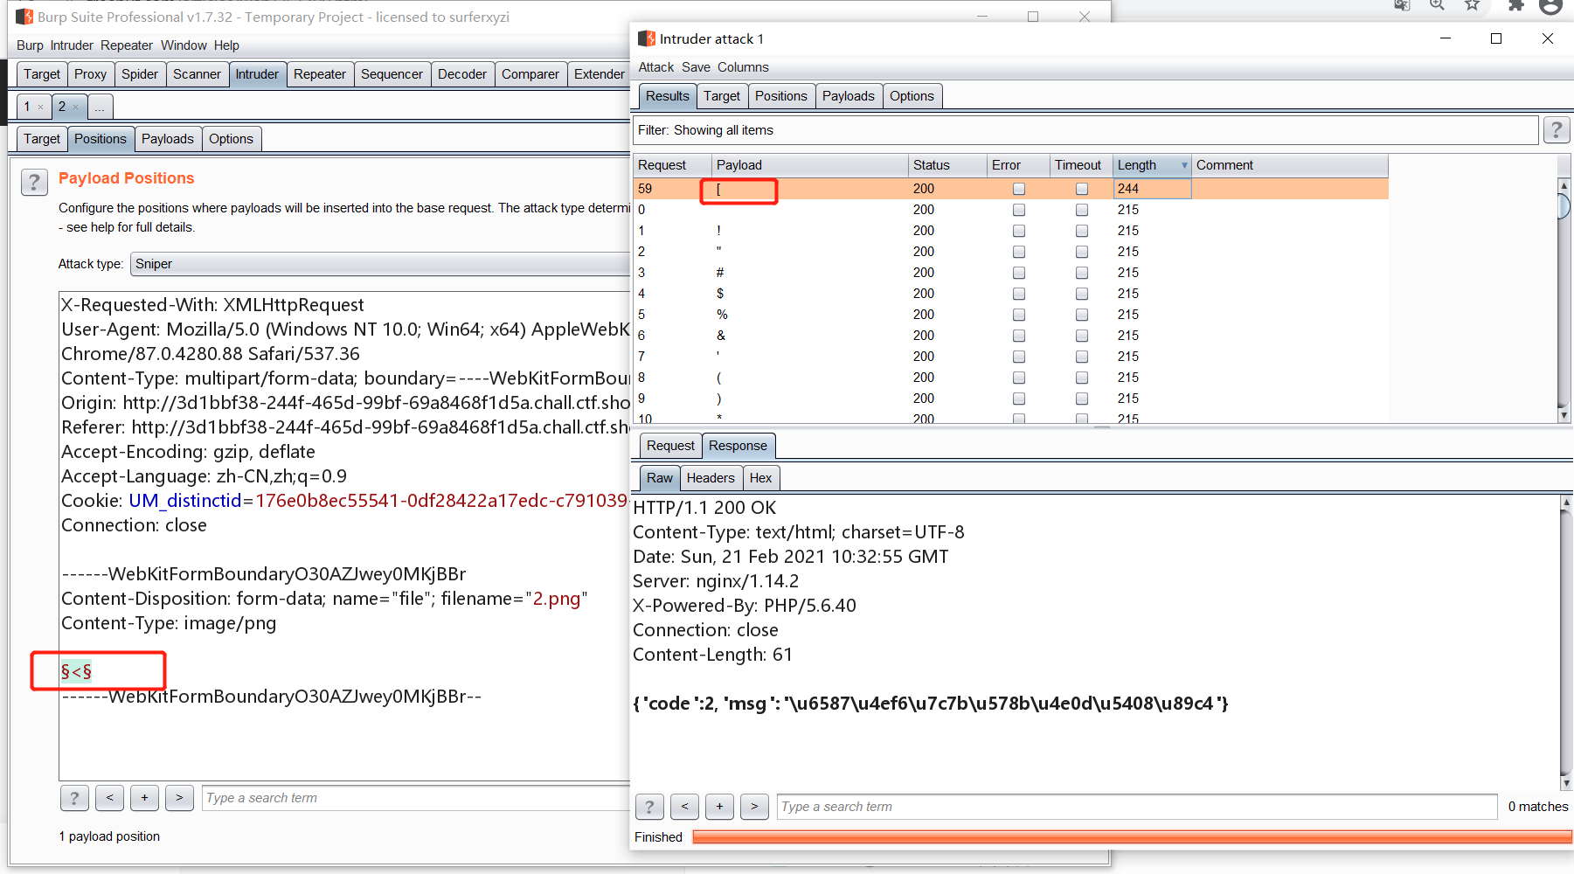This screenshot has height=874, width=1574.
Task: Sort results by the Error column header
Action: click(x=1016, y=165)
